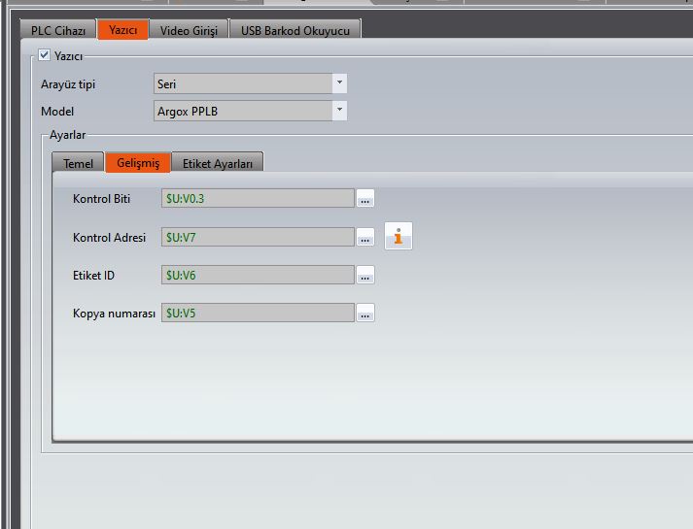Switch to the PLC Cihazı tab
This screenshot has height=529, width=693.
pyautogui.click(x=58, y=30)
